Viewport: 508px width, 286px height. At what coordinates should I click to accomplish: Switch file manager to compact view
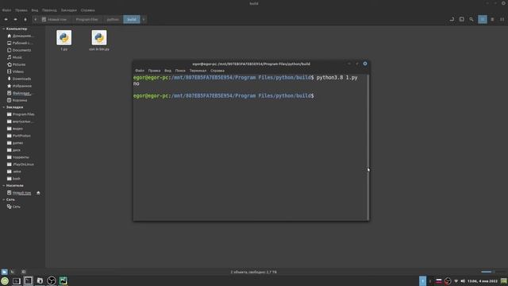(x=502, y=19)
